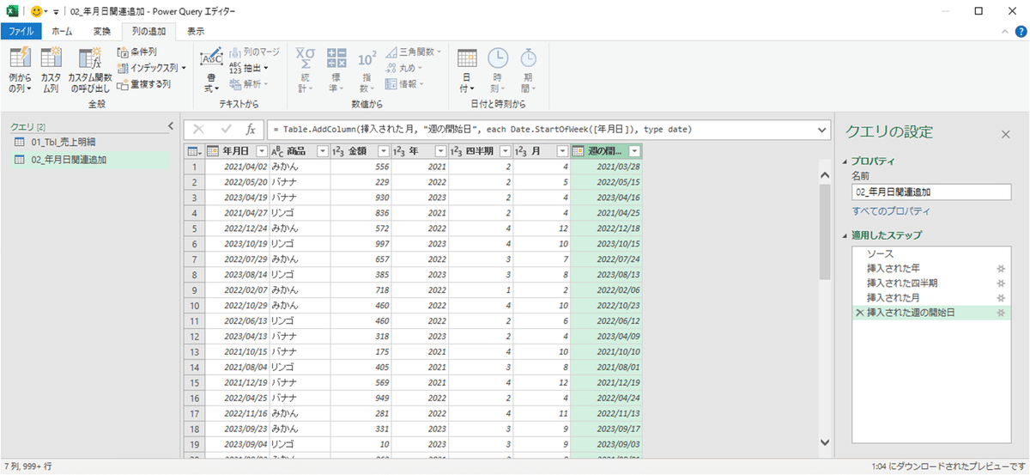
Task: Change 金額 column data type icon
Action: 339,151
